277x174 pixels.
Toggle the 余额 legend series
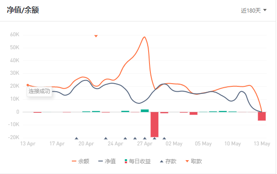point(80,161)
